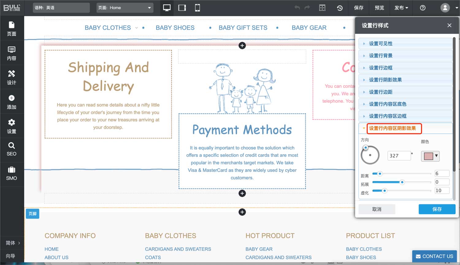Screen dimensions: 460x265
Task: Click the 取消 cancel button
Action: 377,209
